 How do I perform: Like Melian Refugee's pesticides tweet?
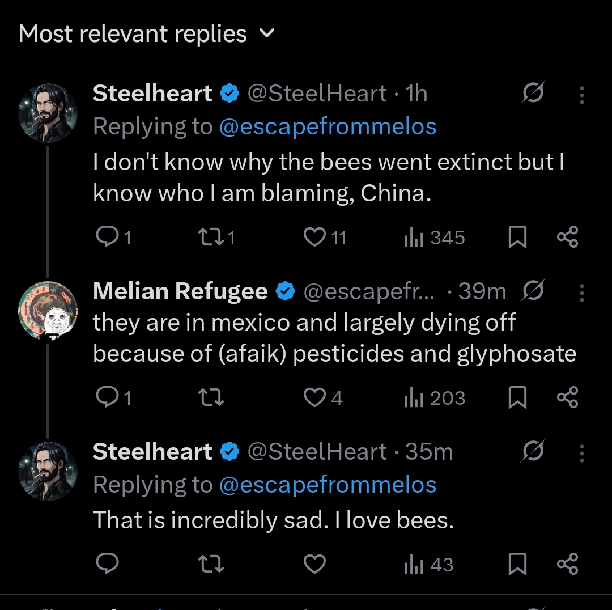pos(315,398)
